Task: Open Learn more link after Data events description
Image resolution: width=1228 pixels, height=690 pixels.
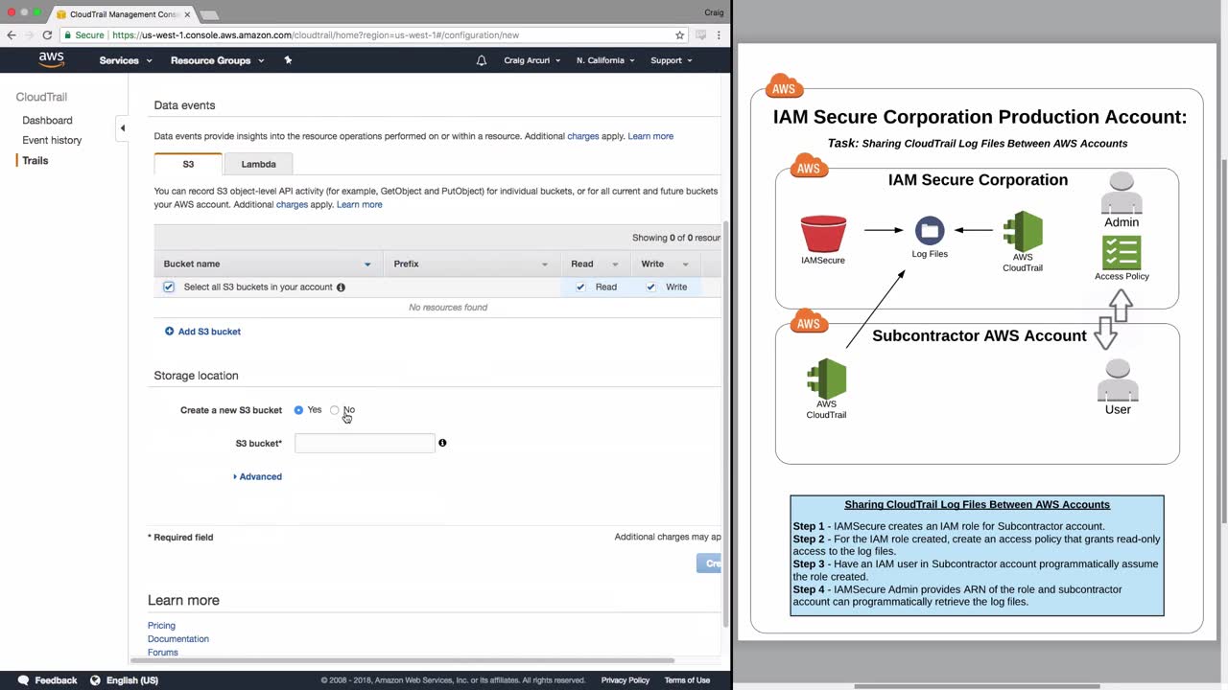Action: [650, 136]
